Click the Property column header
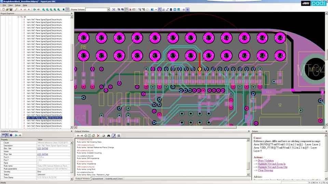Viewport: 328px width, 184px height. coord(18,140)
